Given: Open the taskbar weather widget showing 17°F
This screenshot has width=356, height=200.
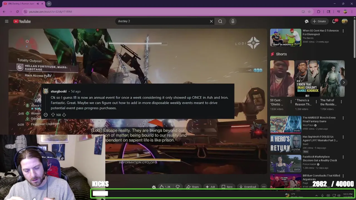Looking at the screenshot, I should click(x=293, y=196).
